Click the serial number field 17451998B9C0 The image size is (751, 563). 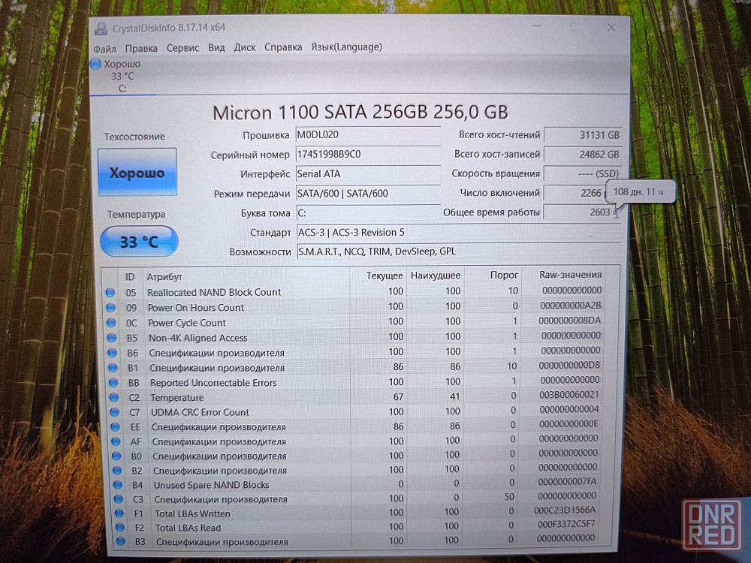pyautogui.click(x=366, y=155)
